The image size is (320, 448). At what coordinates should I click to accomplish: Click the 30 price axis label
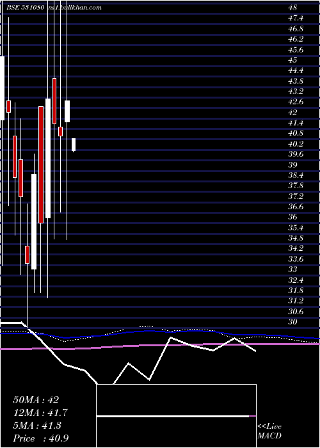click(x=292, y=322)
